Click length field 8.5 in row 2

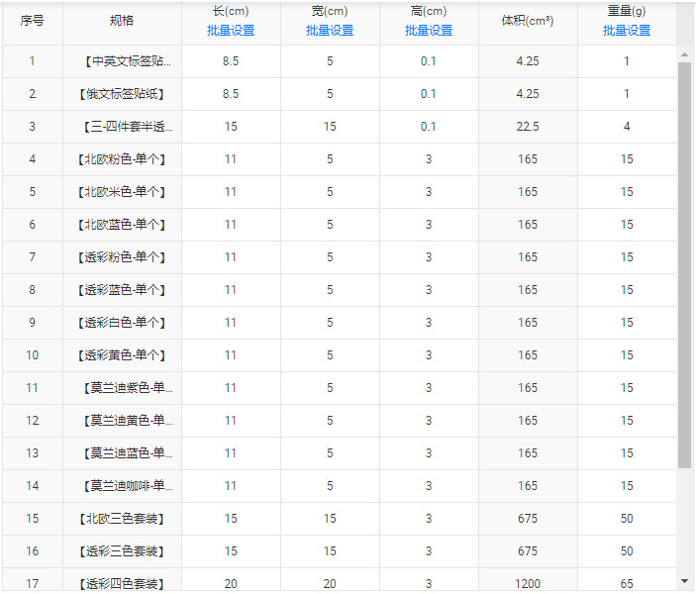[x=231, y=94]
